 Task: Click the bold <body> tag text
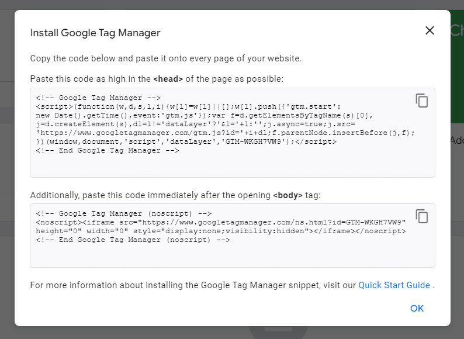(288, 195)
